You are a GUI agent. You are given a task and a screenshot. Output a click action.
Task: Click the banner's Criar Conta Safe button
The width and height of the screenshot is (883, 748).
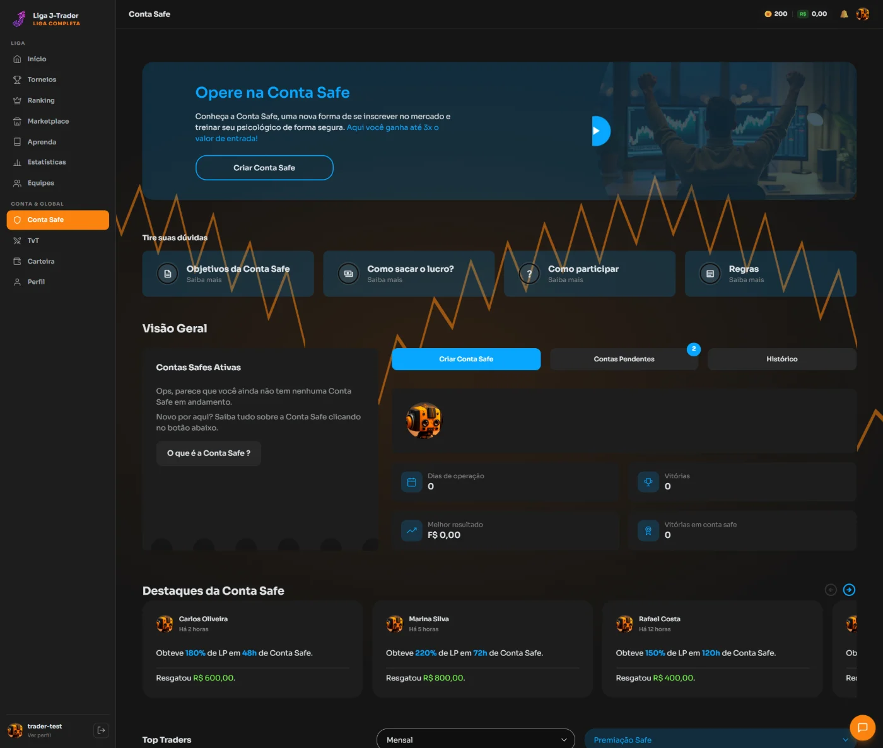pyautogui.click(x=264, y=168)
